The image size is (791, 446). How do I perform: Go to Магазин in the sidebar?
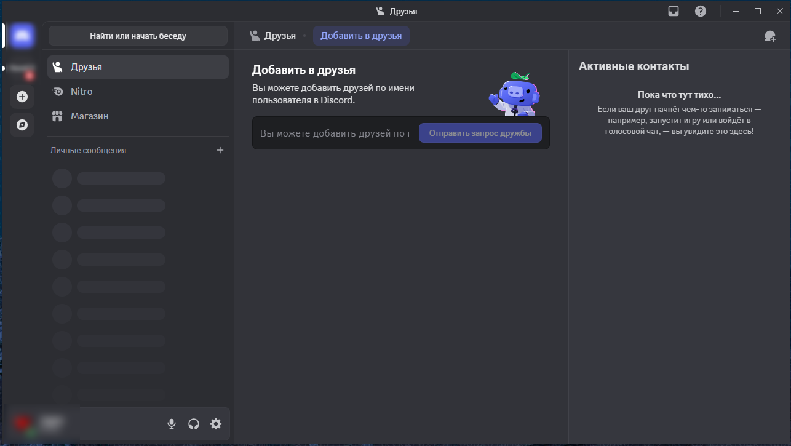(x=138, y=116)
